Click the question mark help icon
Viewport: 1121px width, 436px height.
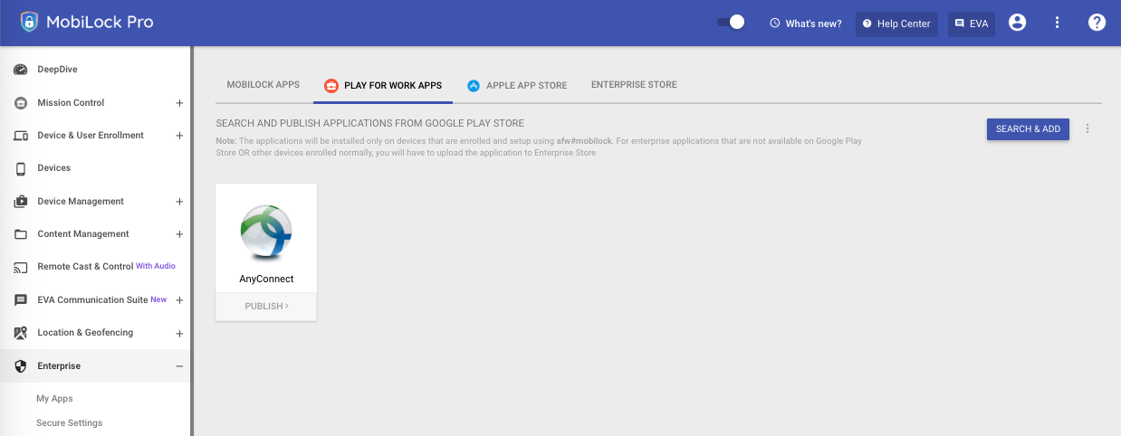pos(1097,23)
